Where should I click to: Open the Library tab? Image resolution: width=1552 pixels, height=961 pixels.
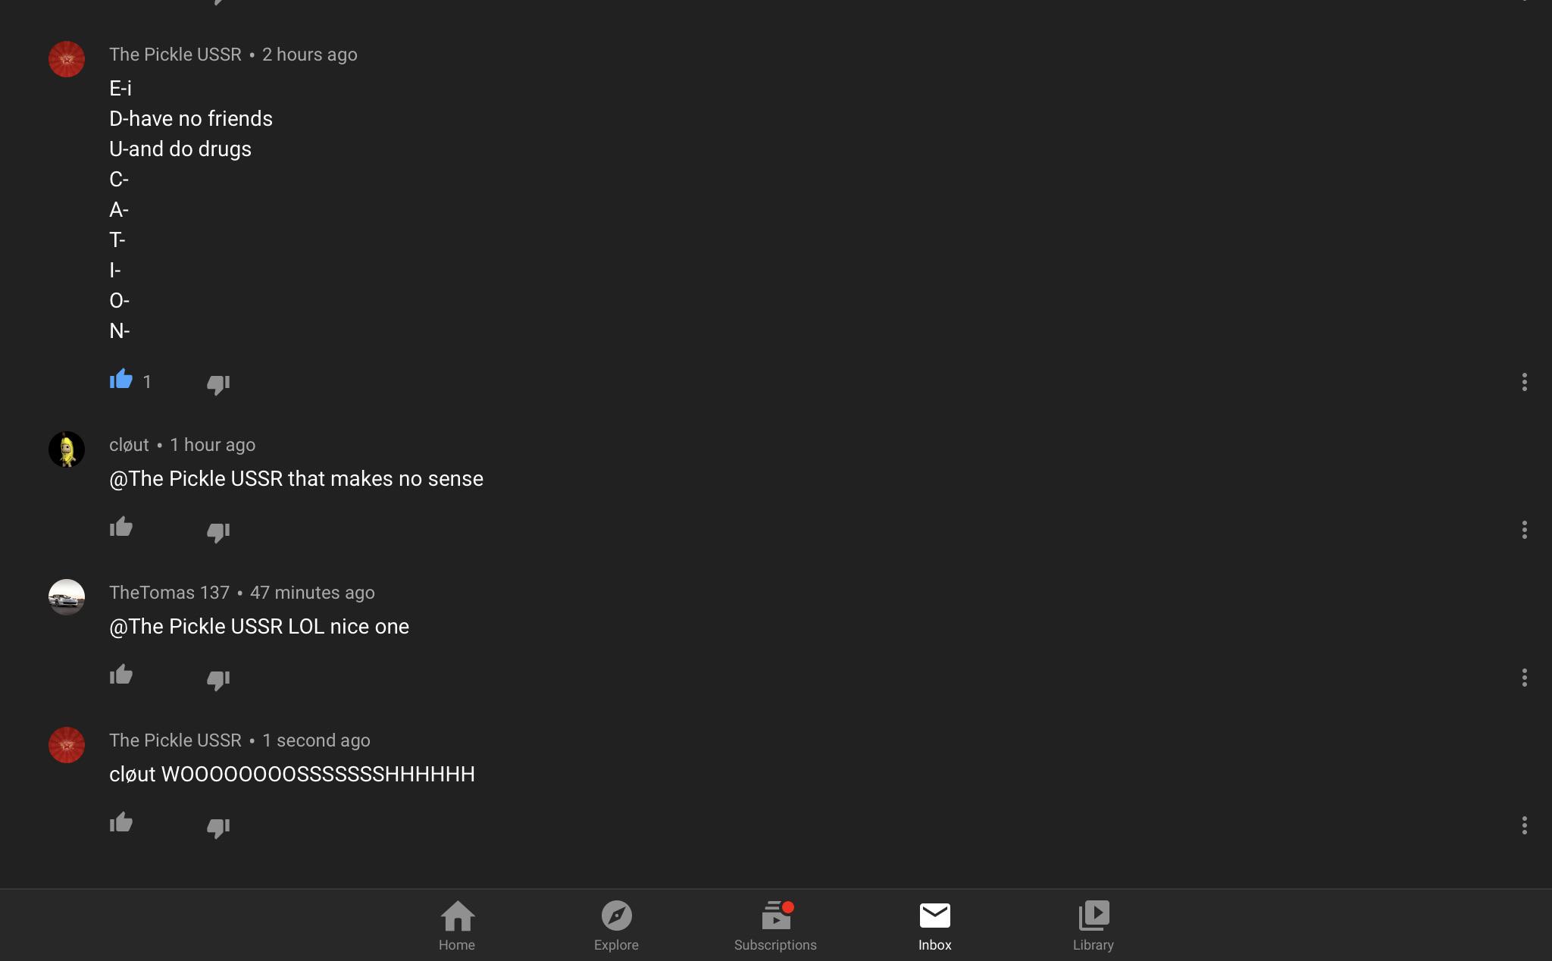pyautogui.click(x=1093, y=925)
